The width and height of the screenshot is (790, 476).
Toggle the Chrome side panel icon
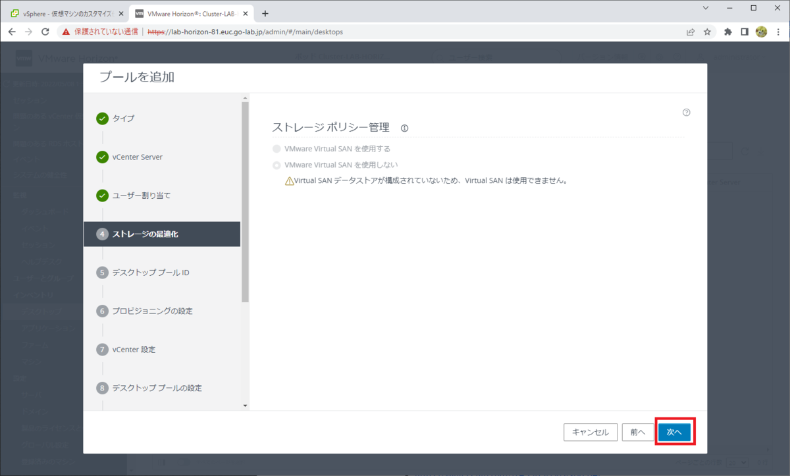[x=745, y=32]
